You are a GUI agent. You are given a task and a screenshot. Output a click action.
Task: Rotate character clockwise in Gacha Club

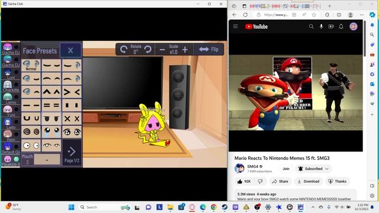(x=148, y=50)
